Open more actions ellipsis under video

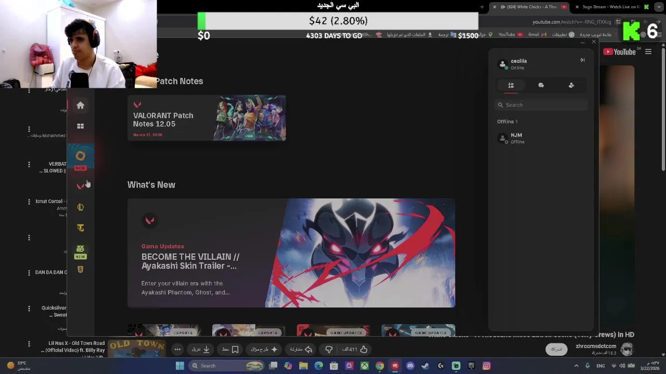pyautogui.click(x=177, y=350)
